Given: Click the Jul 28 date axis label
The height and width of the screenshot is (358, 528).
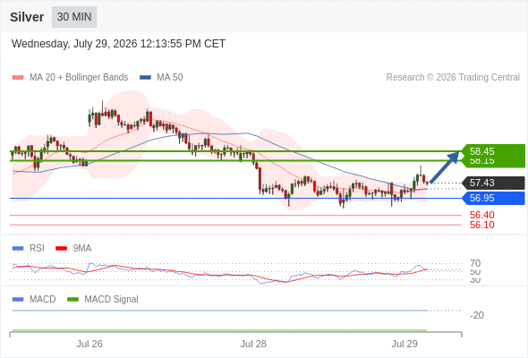Looking at the screenshot, I should (253, 344).
